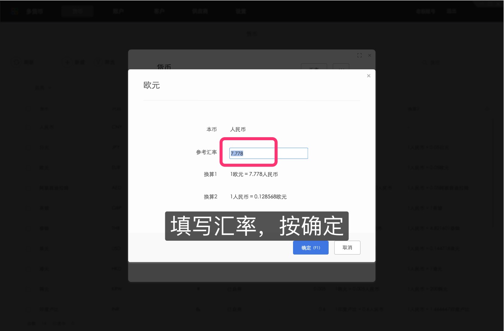The height and width of the screenshot is (331, 504).
Task: Close the 货币 window behind the dialog
Action: click(x=369, y=55)
